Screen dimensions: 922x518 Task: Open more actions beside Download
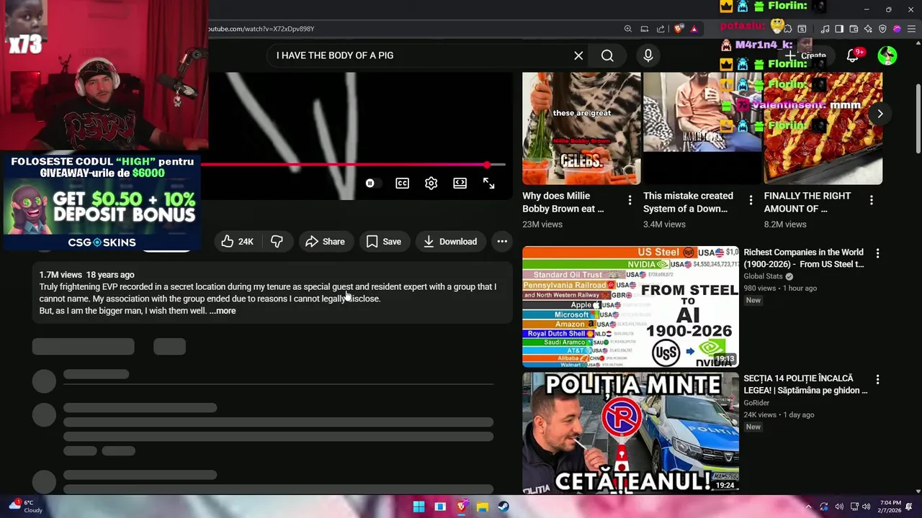coord(502,242)
